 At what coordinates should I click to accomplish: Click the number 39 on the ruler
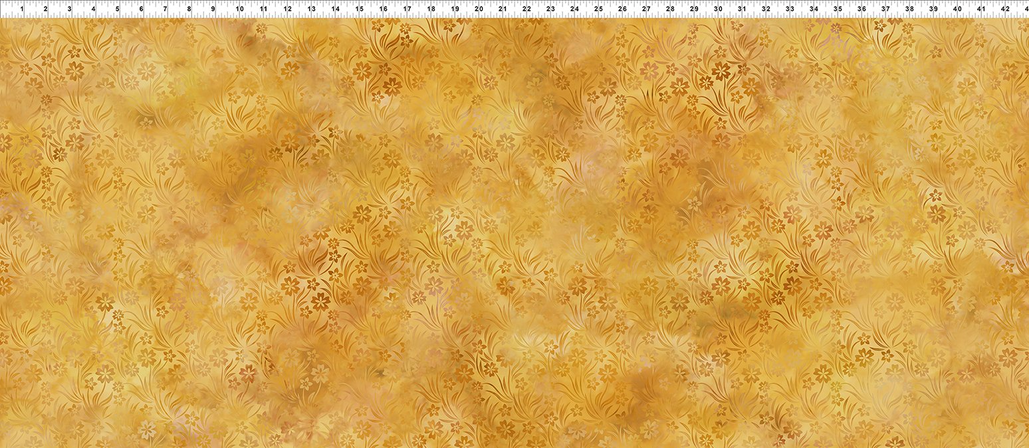point(933,9)
